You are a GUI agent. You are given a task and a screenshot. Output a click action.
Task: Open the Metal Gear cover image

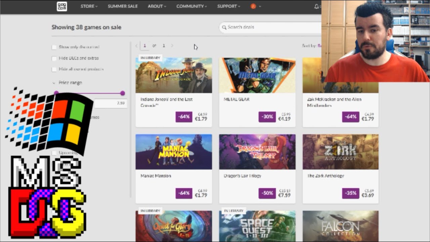click(257, 75)
